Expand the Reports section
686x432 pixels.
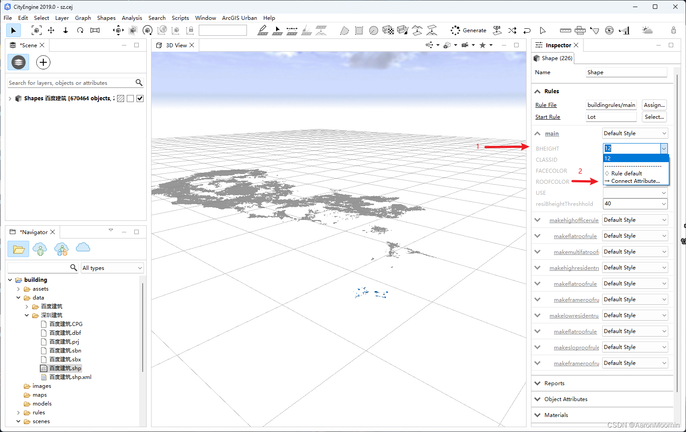(x=538, y=383)
